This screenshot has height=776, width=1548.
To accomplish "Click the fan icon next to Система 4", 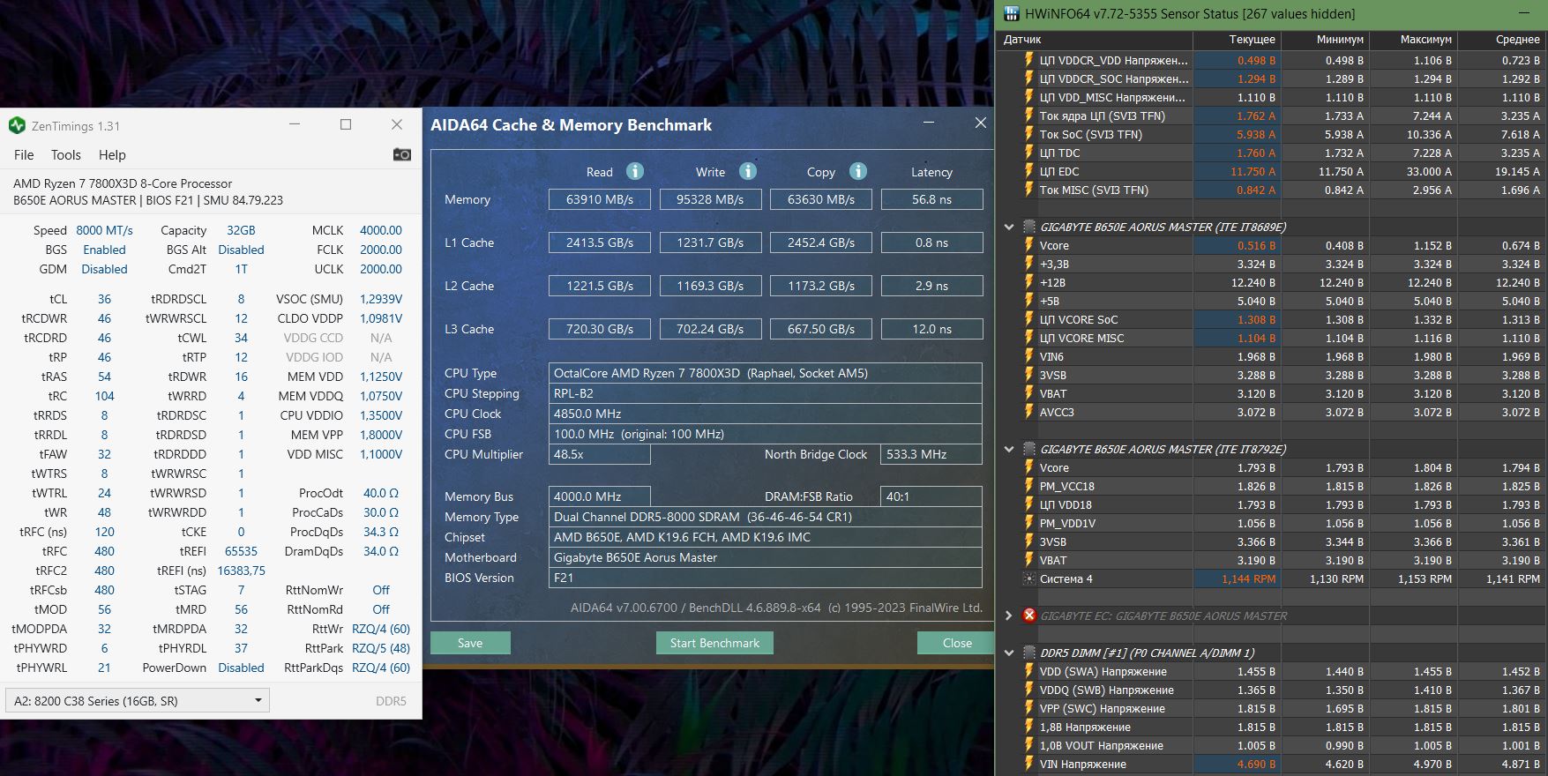I will (x=1028, y=578).
